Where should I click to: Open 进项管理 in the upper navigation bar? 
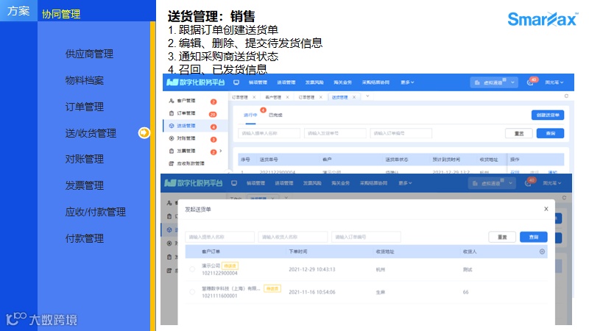pos(286,82)
